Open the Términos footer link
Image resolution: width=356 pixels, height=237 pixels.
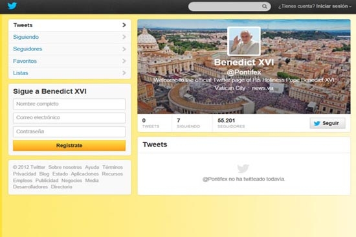pos(113,167)
